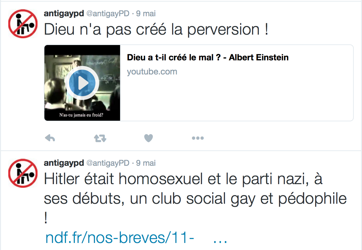Viewport: 362px width, 250px height.
Task: Play the embedded YouTube video
Action: (x=82, y=83)
